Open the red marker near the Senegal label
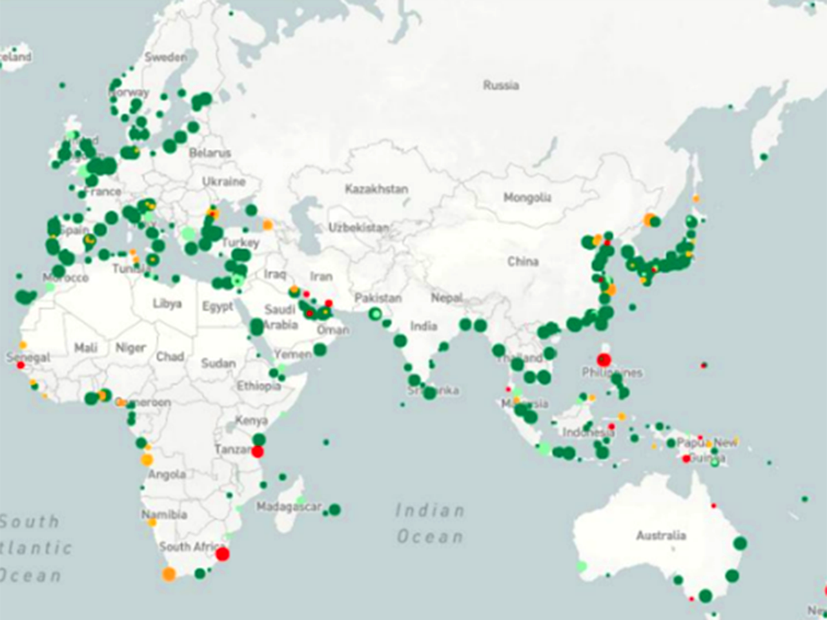This screenshot has width=827, height=620. click(x=21, y=365)
